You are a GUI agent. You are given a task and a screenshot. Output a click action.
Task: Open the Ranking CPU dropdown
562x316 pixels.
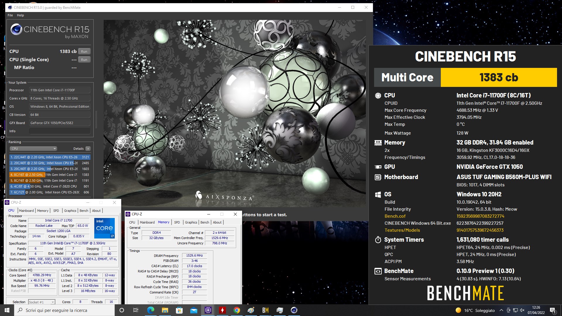click(34, 149)
